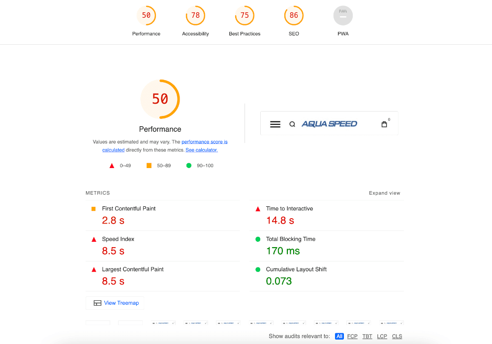
Task: Expand the Time to Interactive metric
Action: coord(289,209)
